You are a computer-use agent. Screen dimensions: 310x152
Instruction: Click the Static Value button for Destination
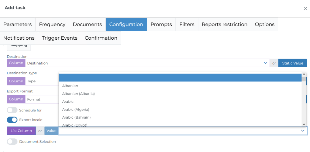point(292,63)
